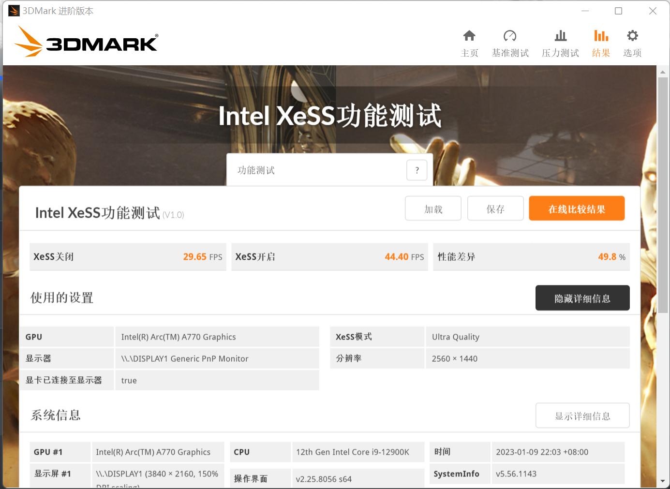
Task: Click the 3DMark title bar app icon
Action: (x=14, y=11)
